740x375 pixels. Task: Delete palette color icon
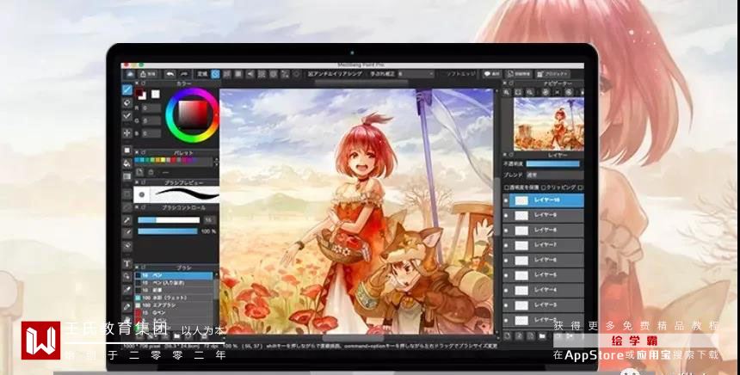pos(151,173)
